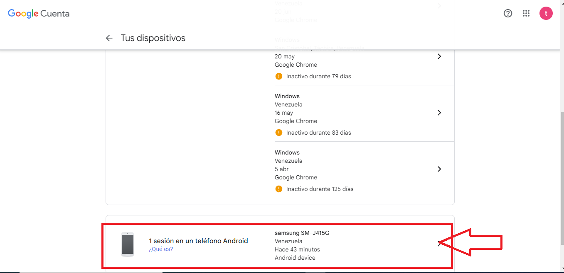Click 'Inactivo durante 125 días' text
The image size is (564, 273).
(320, 189)
